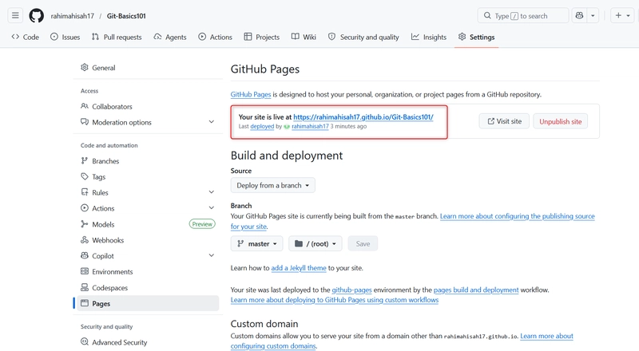
Task: Open the / (root) folder dropdown
Action: [x=316, y=243]
